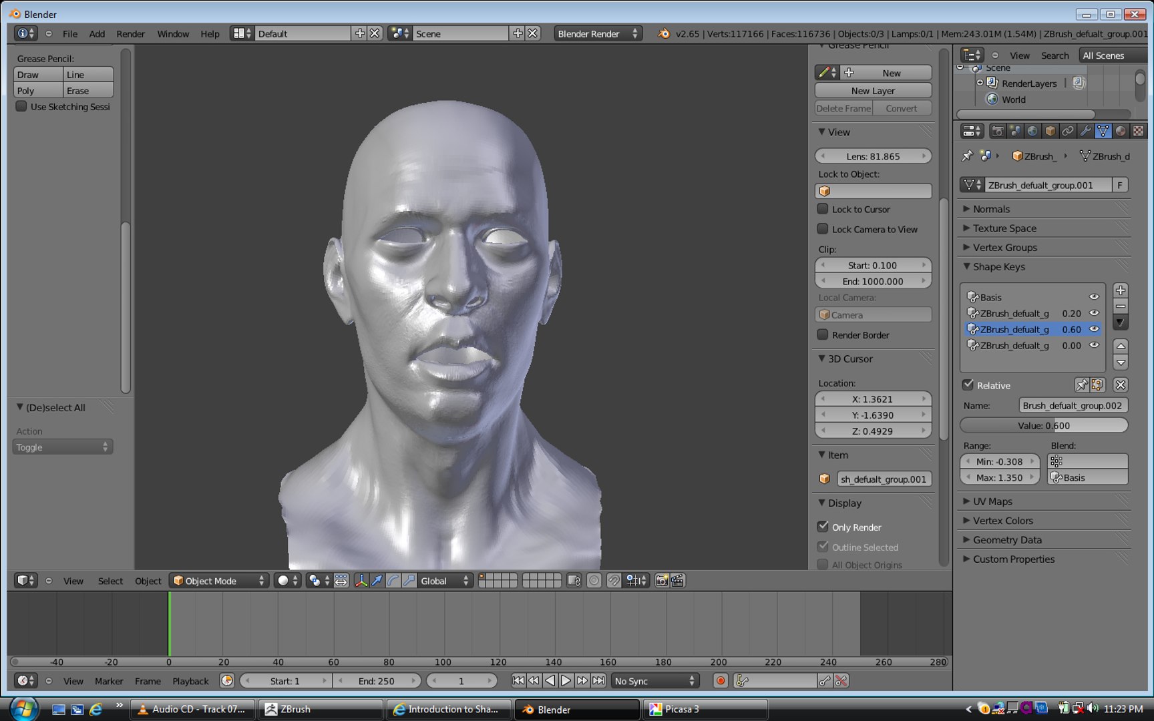Screen dimensions: 1154x721
Task: Expand Normals panel
Action: (991, 209)
